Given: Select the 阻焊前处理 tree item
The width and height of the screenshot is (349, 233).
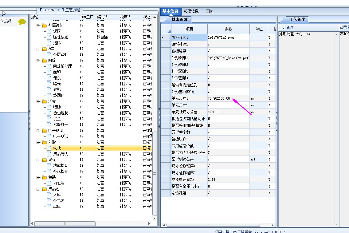Looking at the screenshot, I should [x=63, y=66].
